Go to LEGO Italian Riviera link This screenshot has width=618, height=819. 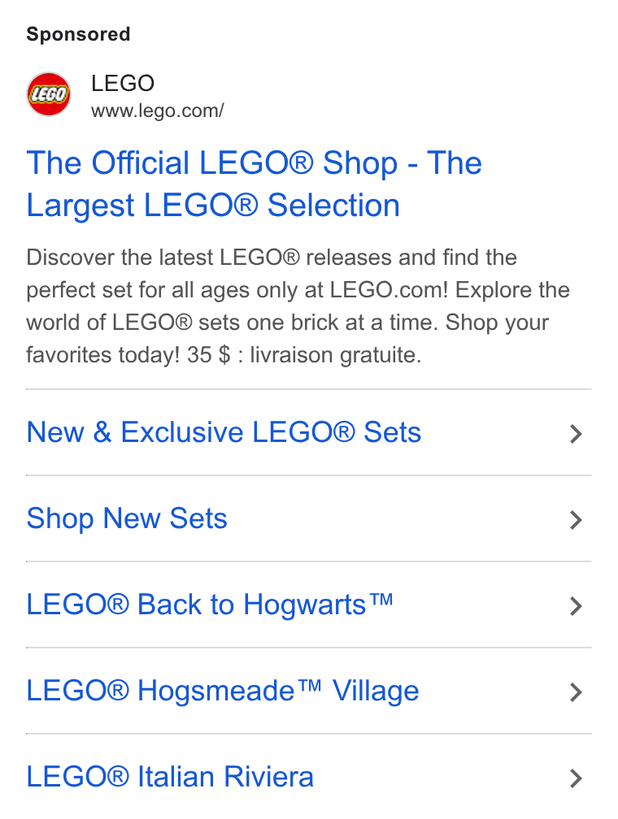click(x=170, y=777)
